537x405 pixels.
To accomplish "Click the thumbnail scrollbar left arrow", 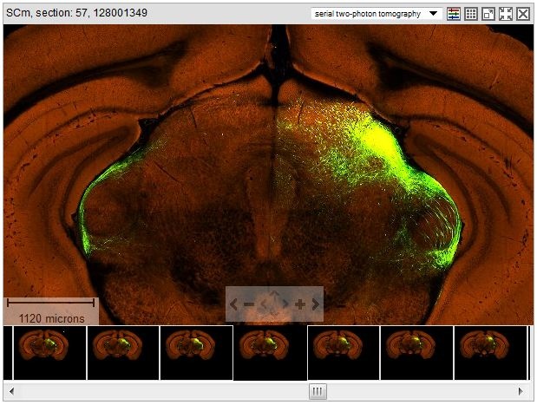I will pos(11,391).
